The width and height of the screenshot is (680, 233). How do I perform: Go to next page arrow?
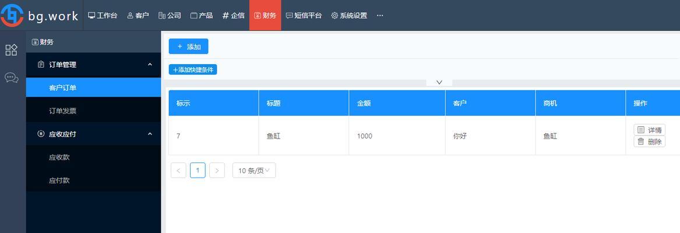click(x=217, y=171)
